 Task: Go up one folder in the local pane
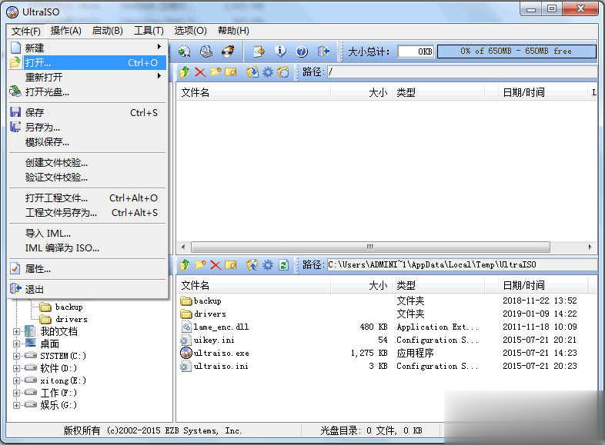point(185,264)
